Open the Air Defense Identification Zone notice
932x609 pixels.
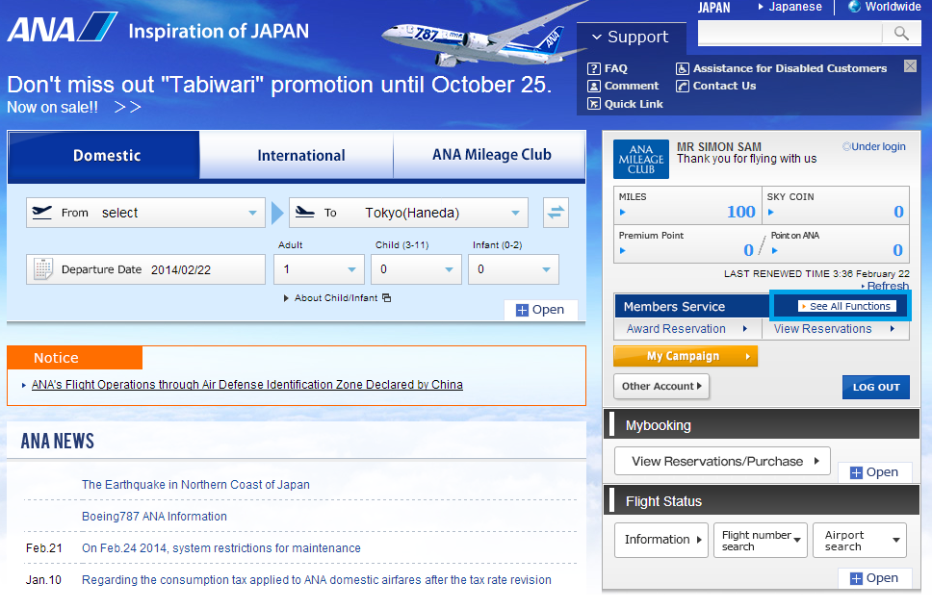(247, 385)
